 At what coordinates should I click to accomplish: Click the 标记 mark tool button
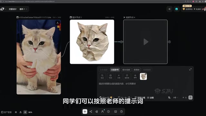tap(102, 76)
